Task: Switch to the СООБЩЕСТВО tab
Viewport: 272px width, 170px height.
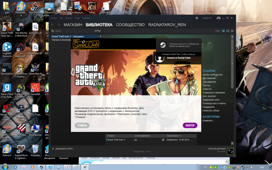Action: click(x=130, y=25)
